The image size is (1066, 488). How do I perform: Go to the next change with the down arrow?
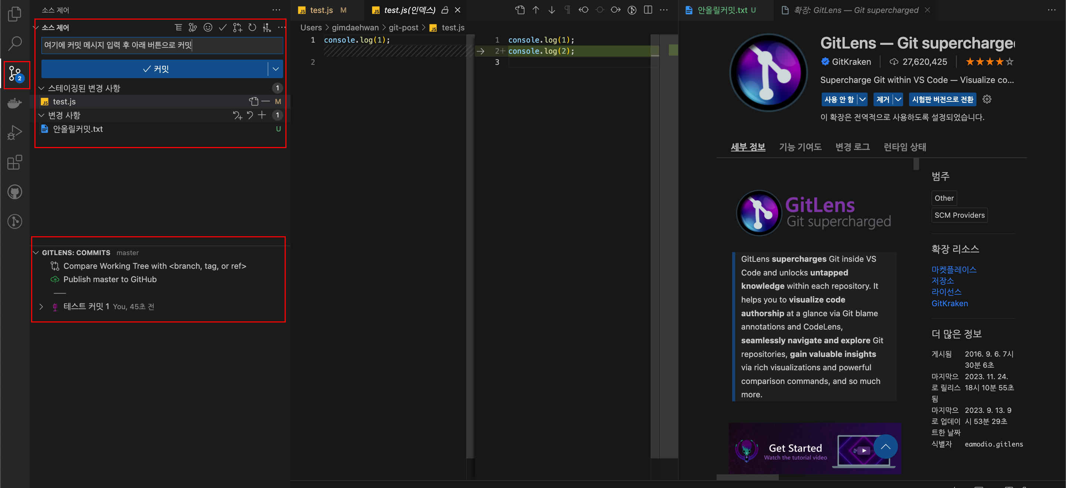coord(552,10)
